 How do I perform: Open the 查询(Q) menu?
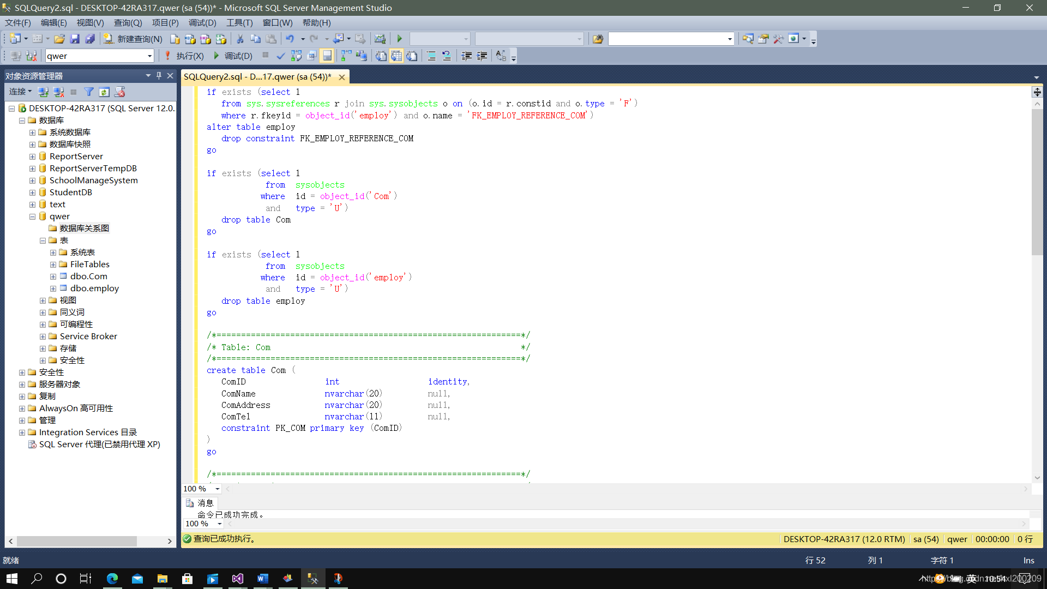coord(127,22)
